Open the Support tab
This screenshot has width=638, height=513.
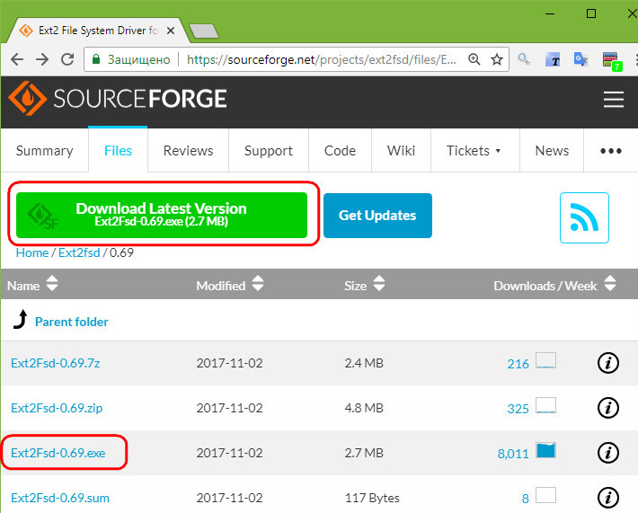[269, 151]
